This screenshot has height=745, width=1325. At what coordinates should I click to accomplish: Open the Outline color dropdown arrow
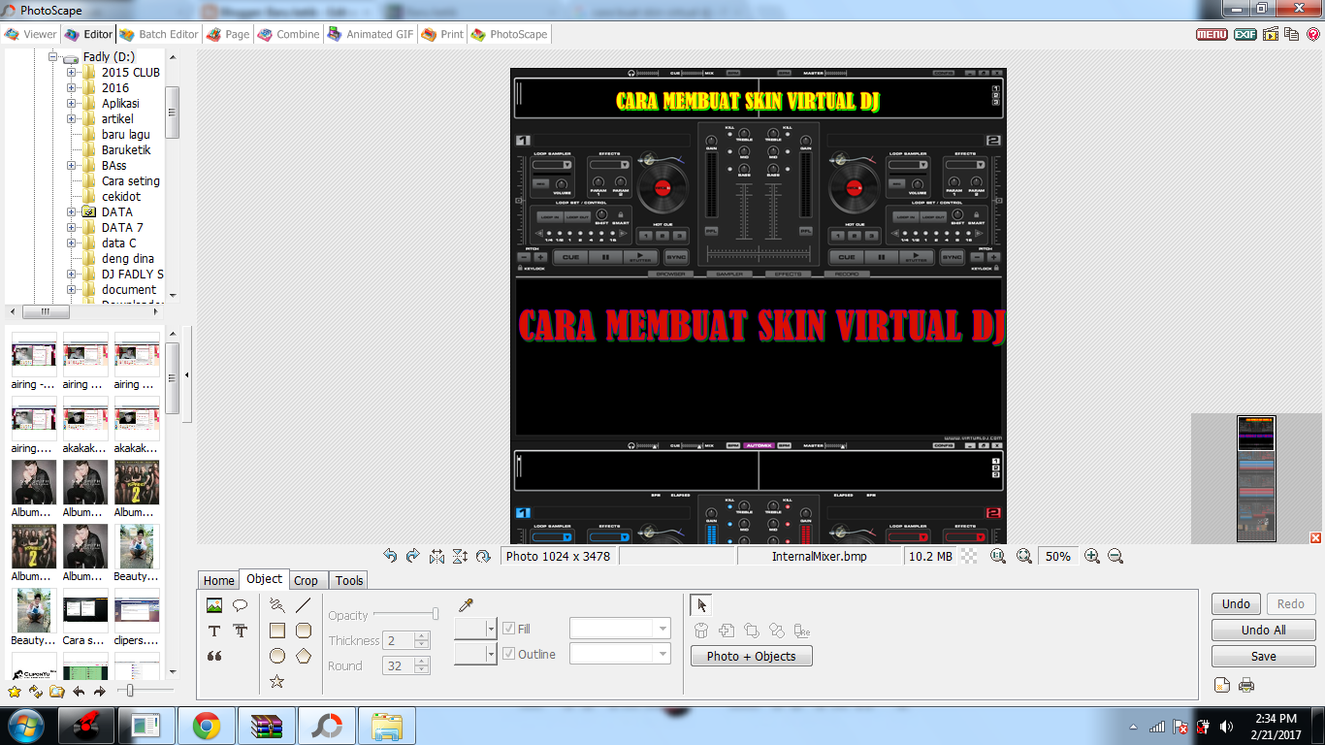point(491,654)
